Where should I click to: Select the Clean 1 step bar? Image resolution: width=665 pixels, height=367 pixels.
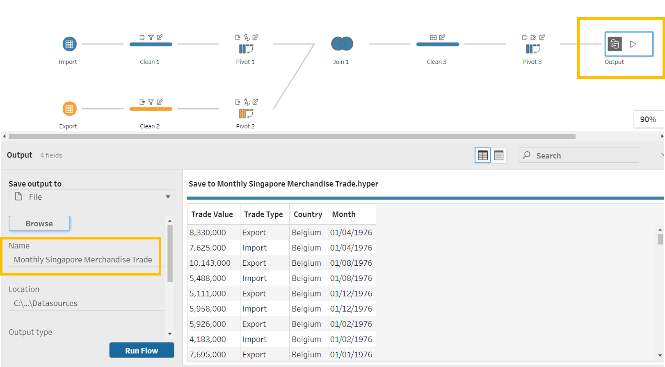(151, 44)
